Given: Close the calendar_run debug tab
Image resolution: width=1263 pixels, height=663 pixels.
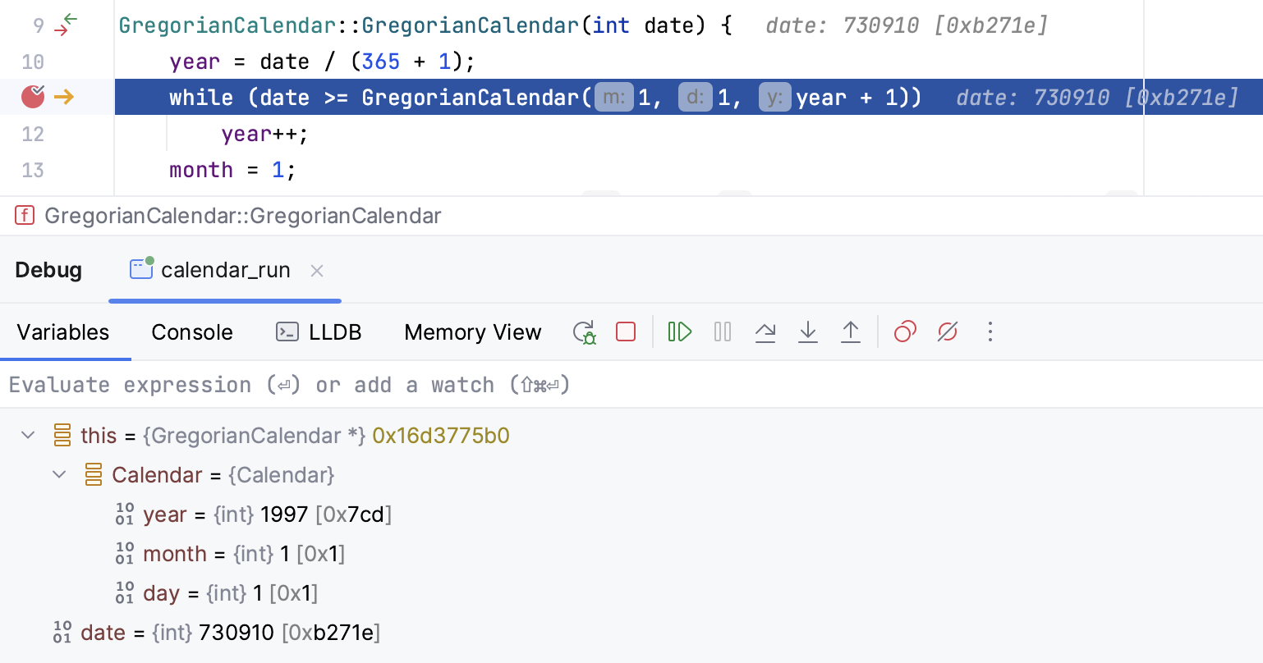Looking at the screenshot, I should 317,271.
